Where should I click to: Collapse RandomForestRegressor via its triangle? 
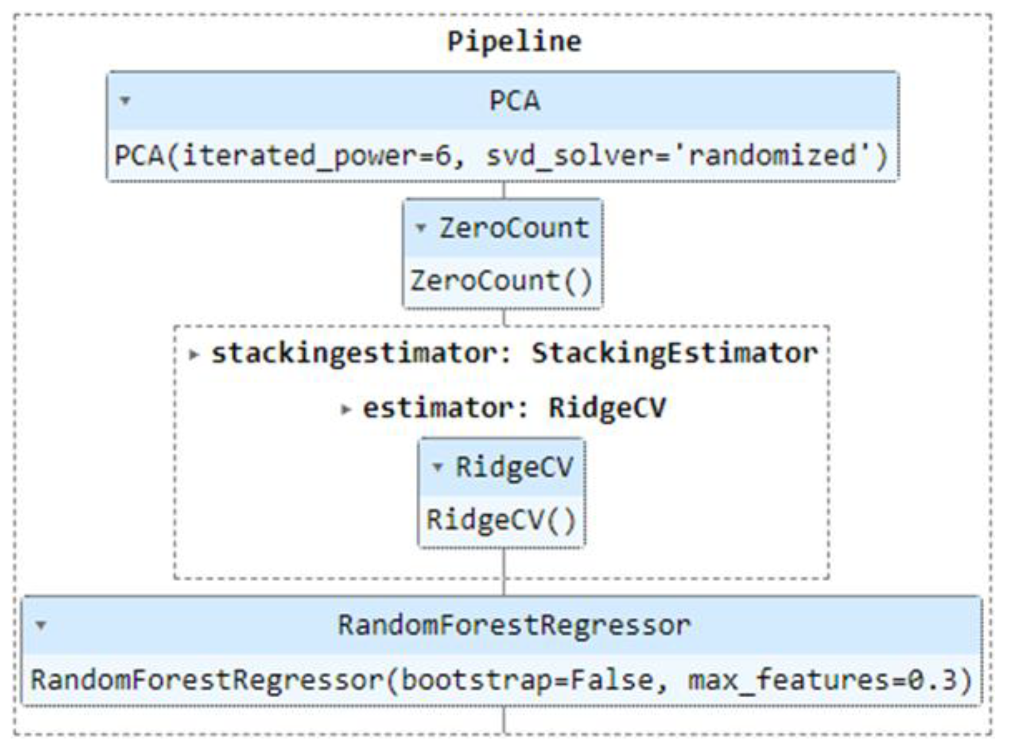tap(41, 626)
